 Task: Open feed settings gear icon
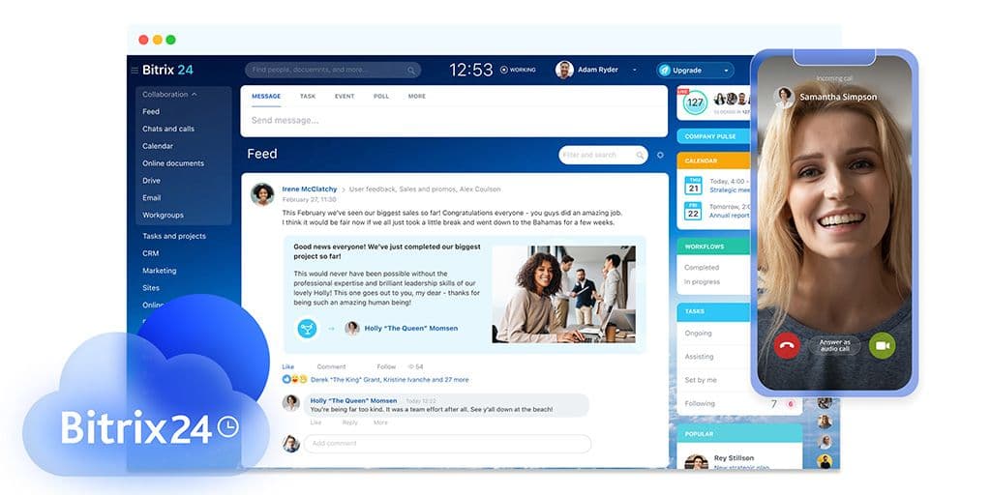point(660,155)
